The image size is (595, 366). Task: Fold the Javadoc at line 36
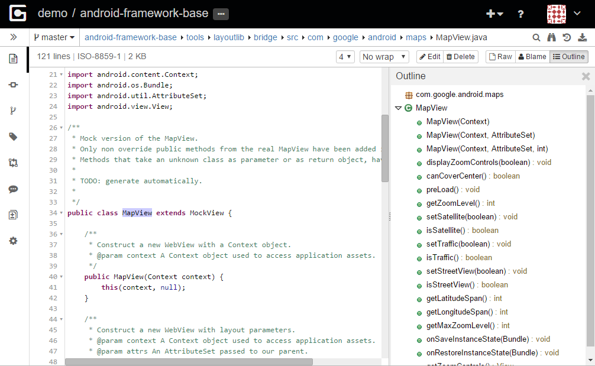(x=62, y=234)
